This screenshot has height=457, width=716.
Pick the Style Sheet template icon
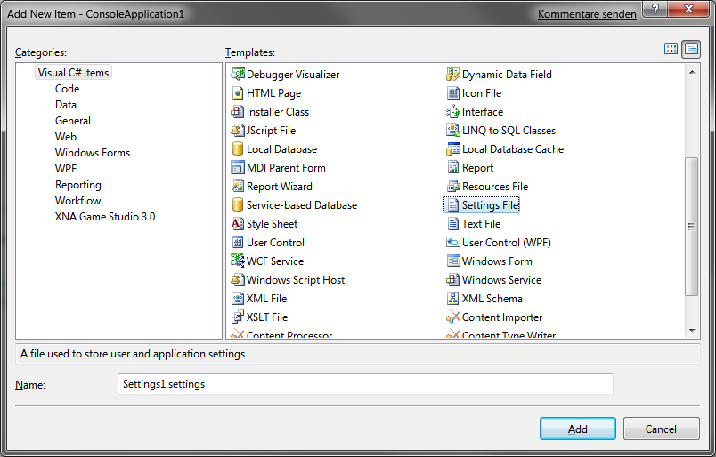238,224
